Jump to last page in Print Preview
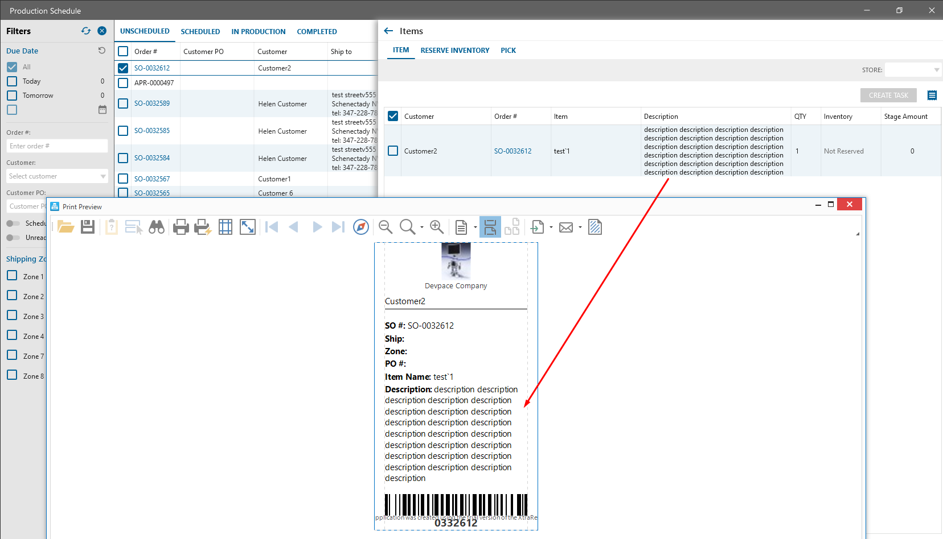 pos(338,227)
